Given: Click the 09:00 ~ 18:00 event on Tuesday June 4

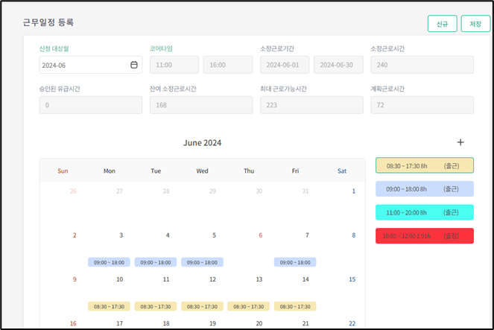Looking at the screenshot, I should (x=156, y=262).
